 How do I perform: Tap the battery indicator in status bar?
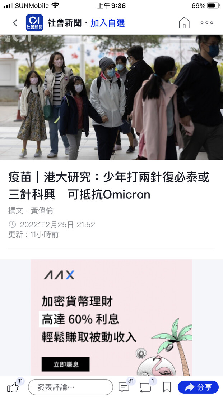click(x=213, y=5)
